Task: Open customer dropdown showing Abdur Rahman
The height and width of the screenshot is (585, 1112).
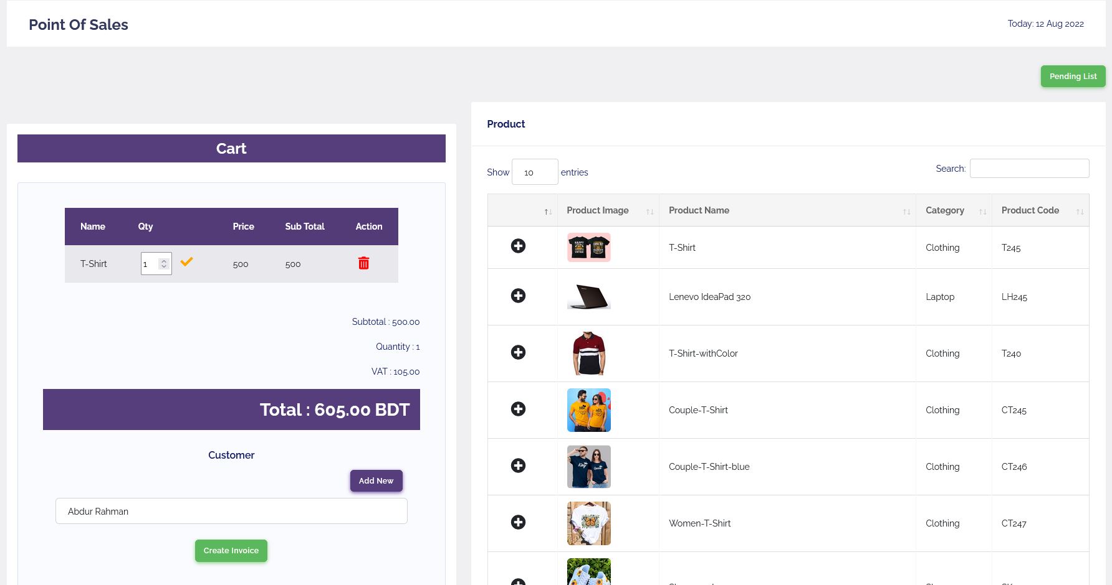Action: [x=231, y=511]
